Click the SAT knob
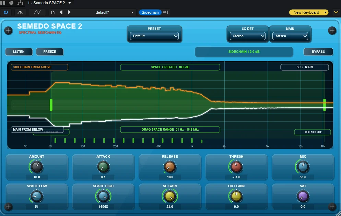Image resolution: width=341 pixels, height=216 pixels. click(303, 196)
